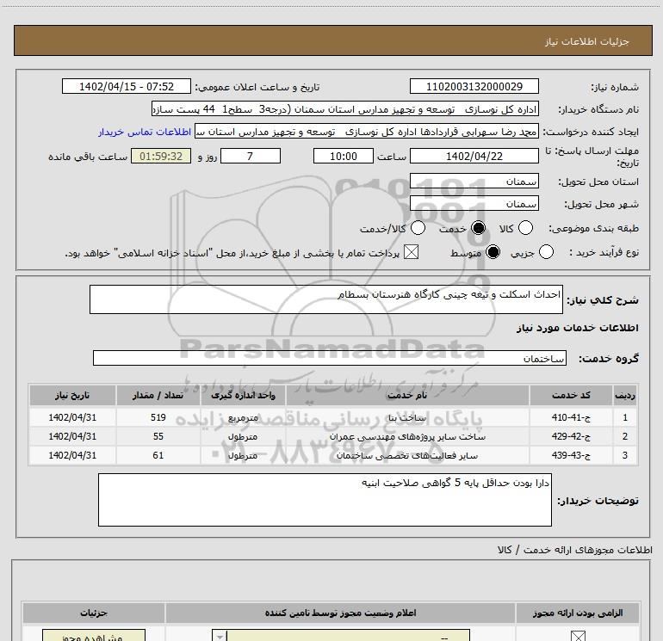Toggle the mandatory license checkbox
663x641 pixels.
pos(578,636)
